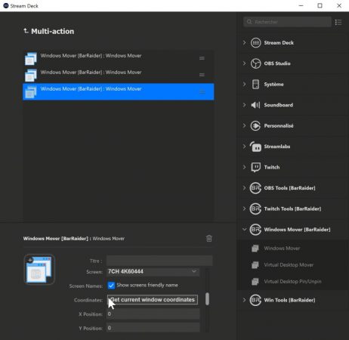The image size is (349, 340).
Task: Click highlighted third Windows Mover action icon
Action: [31, 91]
